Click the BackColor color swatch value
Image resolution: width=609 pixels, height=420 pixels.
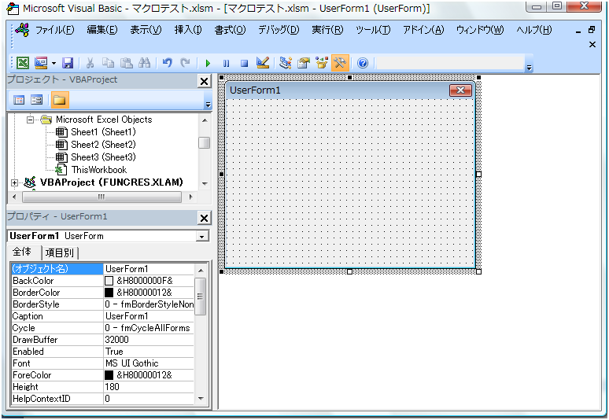pos(110,281)
